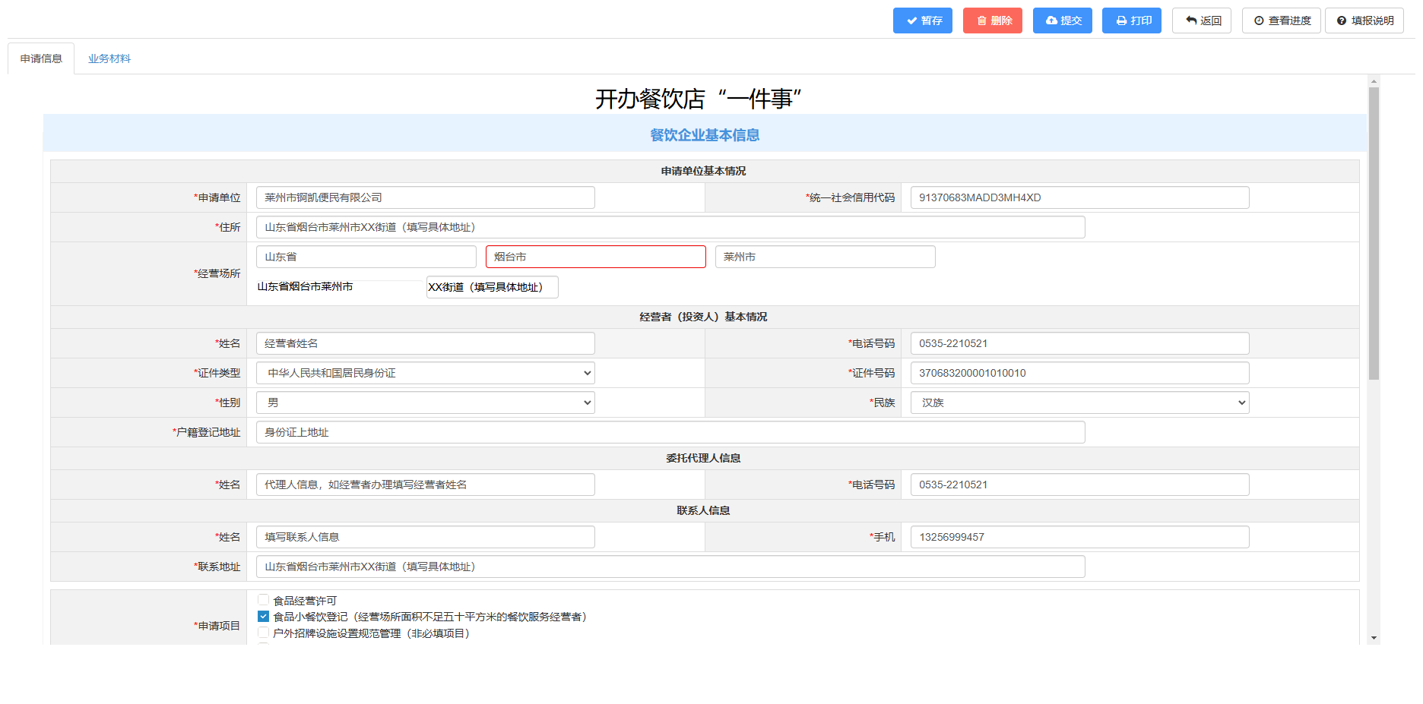
Task: Enable the 户外招牌设施设置规范管理 checkbox
Action: [263, 633]
